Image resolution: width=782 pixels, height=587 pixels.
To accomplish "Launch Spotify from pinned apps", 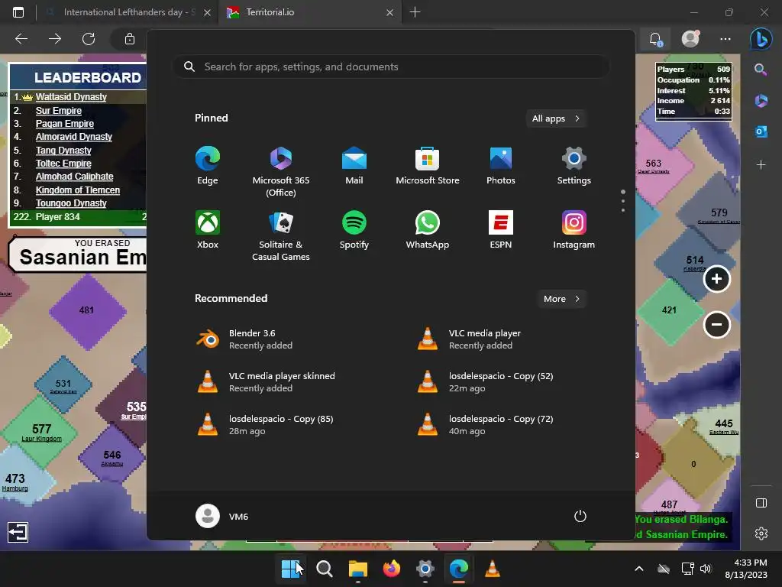I will coord(354,229).
